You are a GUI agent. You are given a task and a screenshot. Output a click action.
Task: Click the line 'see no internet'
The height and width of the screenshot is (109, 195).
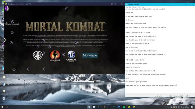[x=132, y=47]
